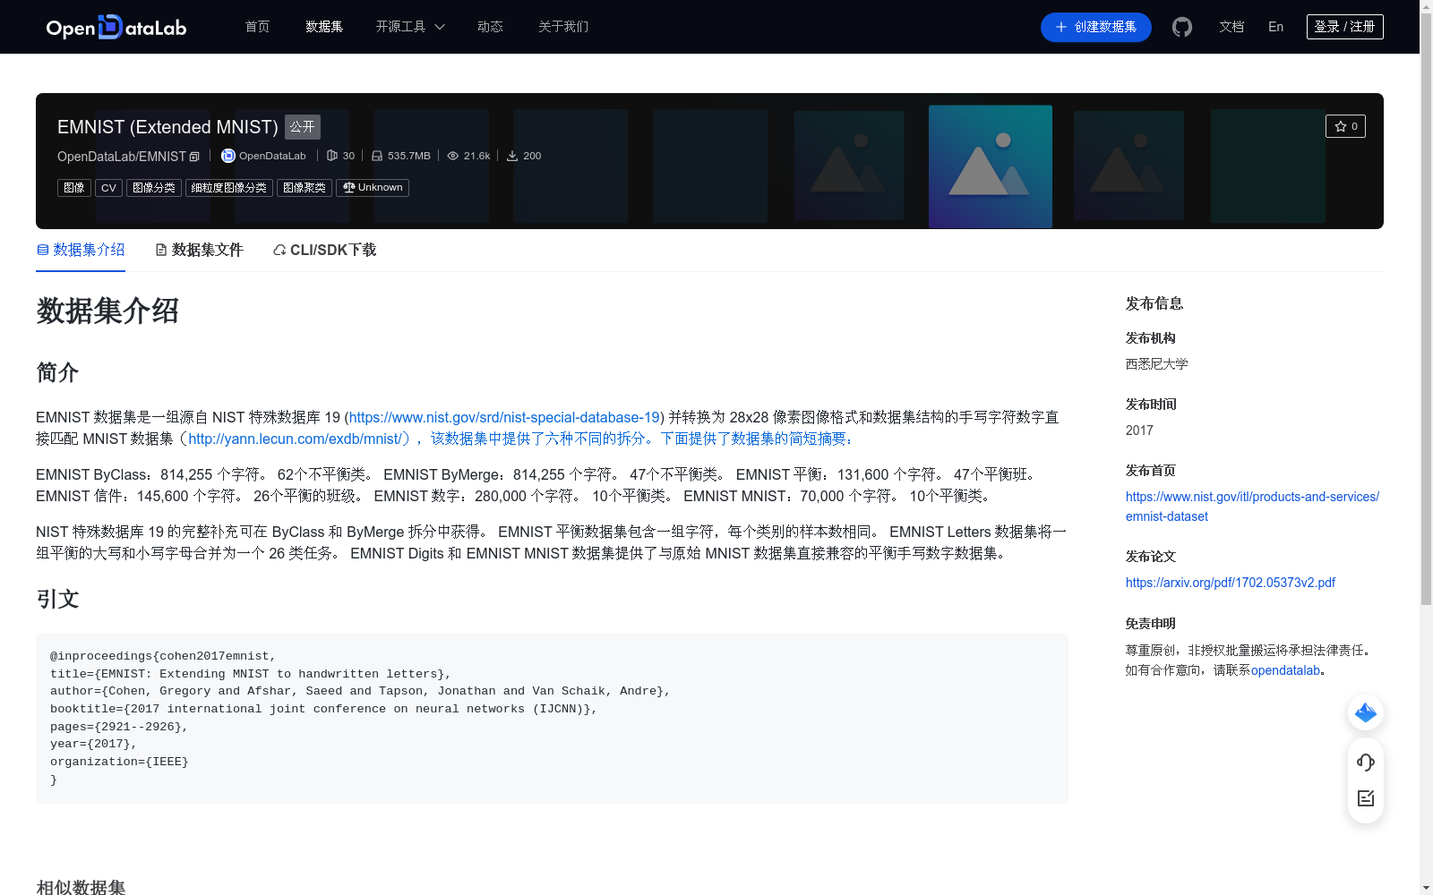Go to 首页 in top navigation
The width and height of the screenshot is (1433, 895).
coord(257,27)
